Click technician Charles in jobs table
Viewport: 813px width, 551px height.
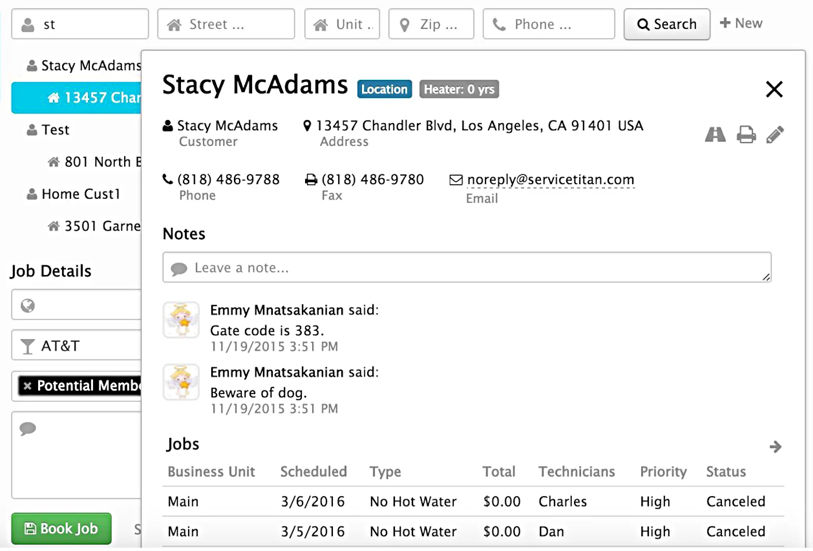tap(562, 502)
